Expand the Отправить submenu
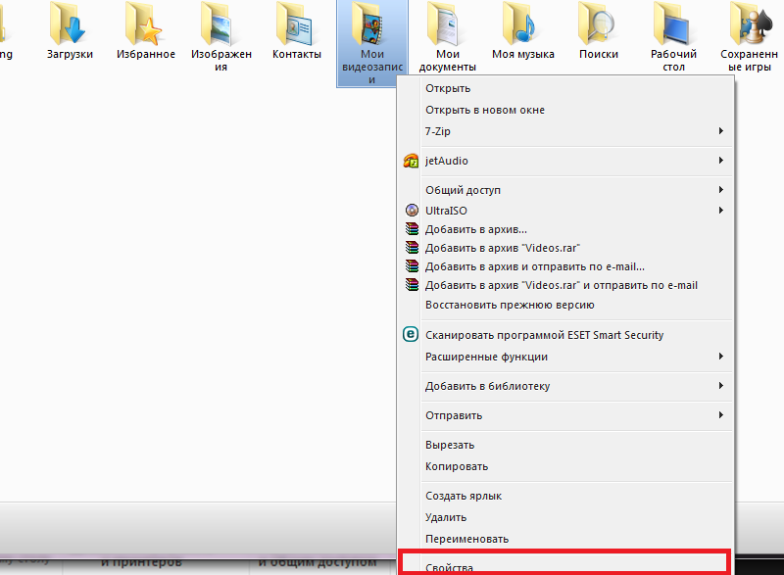 click(x=490, y=414)
